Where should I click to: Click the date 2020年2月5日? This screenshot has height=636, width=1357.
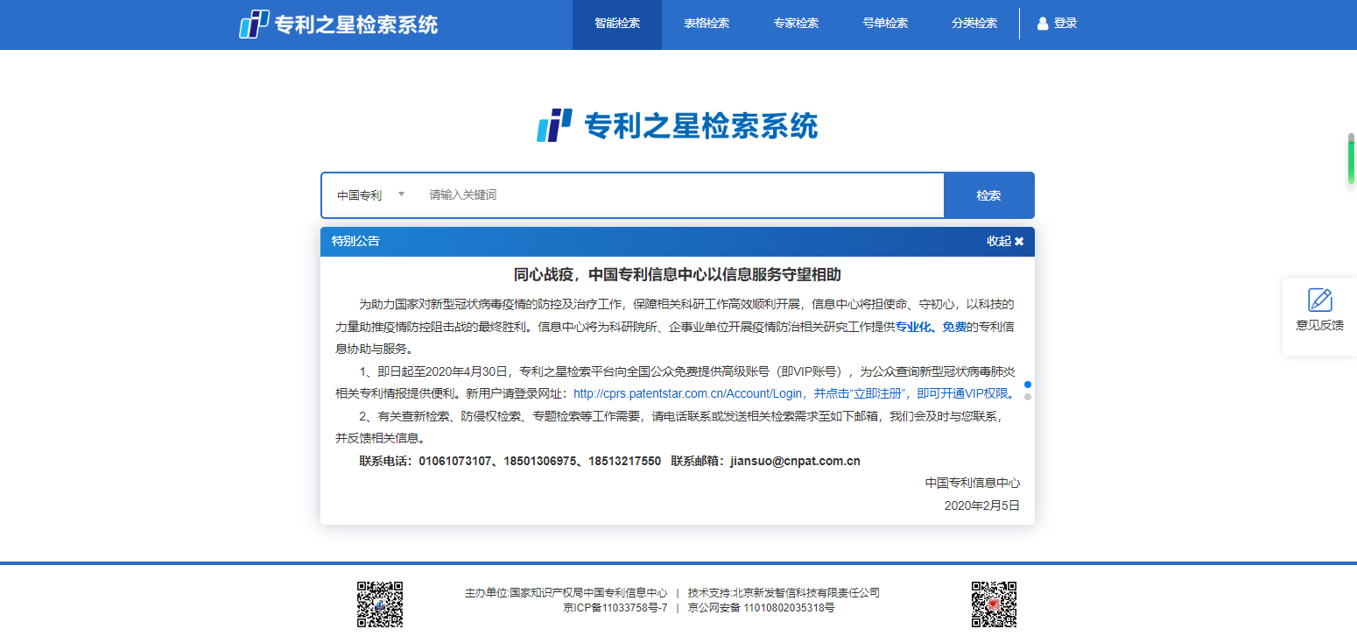pyautogui.click(x=982, y=505)
